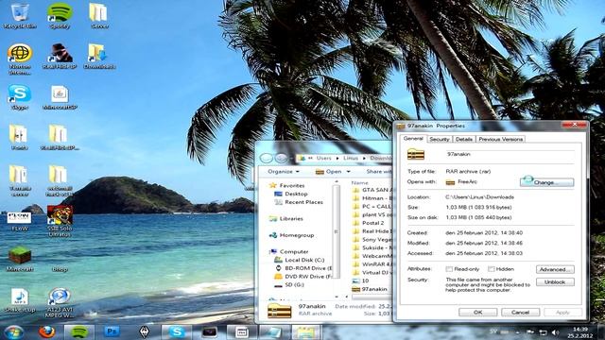This screenshot has height=340, width=605.
Task: Open the Skyrim icon in the taskbar
Action: pyautogui.click(x=145, y=331)
